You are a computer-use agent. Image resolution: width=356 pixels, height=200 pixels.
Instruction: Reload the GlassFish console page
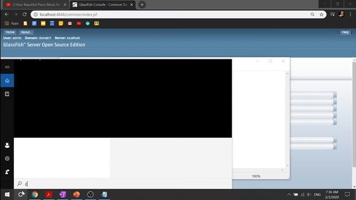[x=24, y=14]
